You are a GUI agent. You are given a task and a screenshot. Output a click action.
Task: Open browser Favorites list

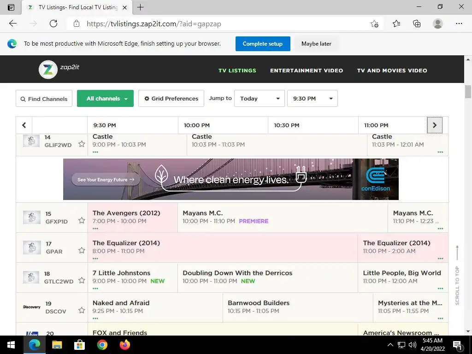(396, 24)
